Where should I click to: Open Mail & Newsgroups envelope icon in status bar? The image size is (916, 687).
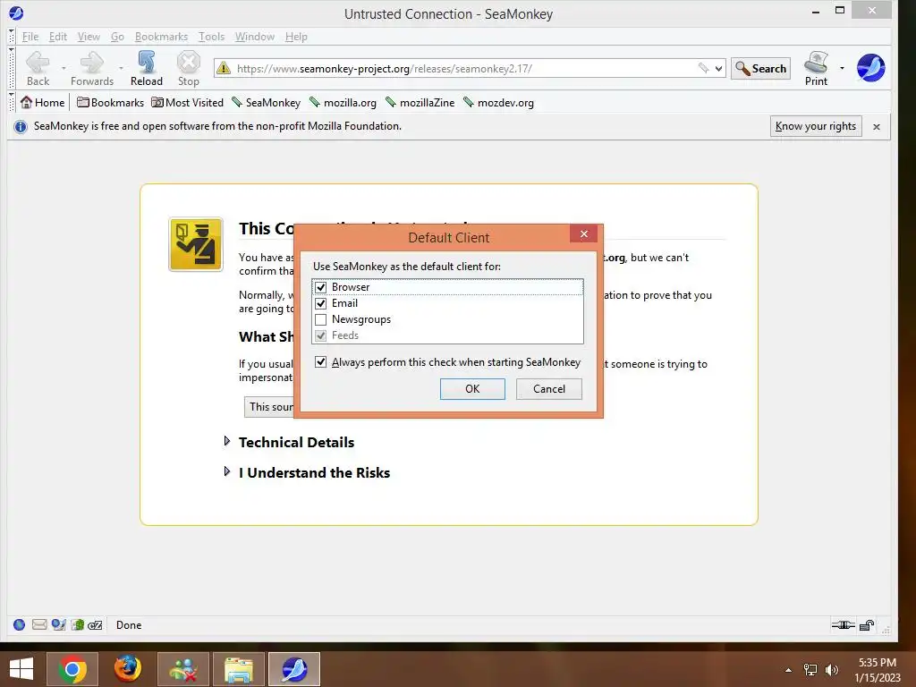(x=39, y=625)
